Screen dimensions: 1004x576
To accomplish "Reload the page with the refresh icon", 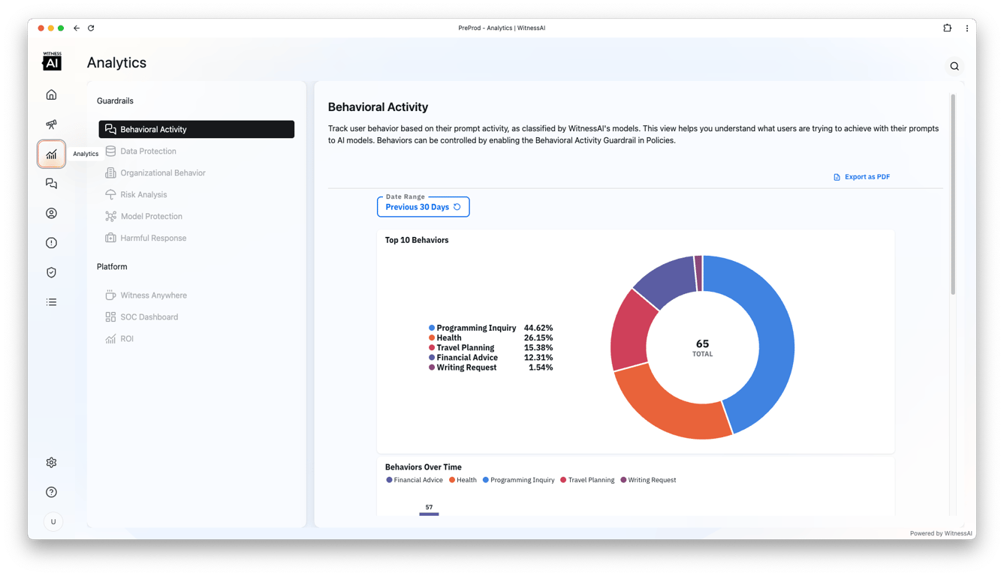I will [91, 28].
